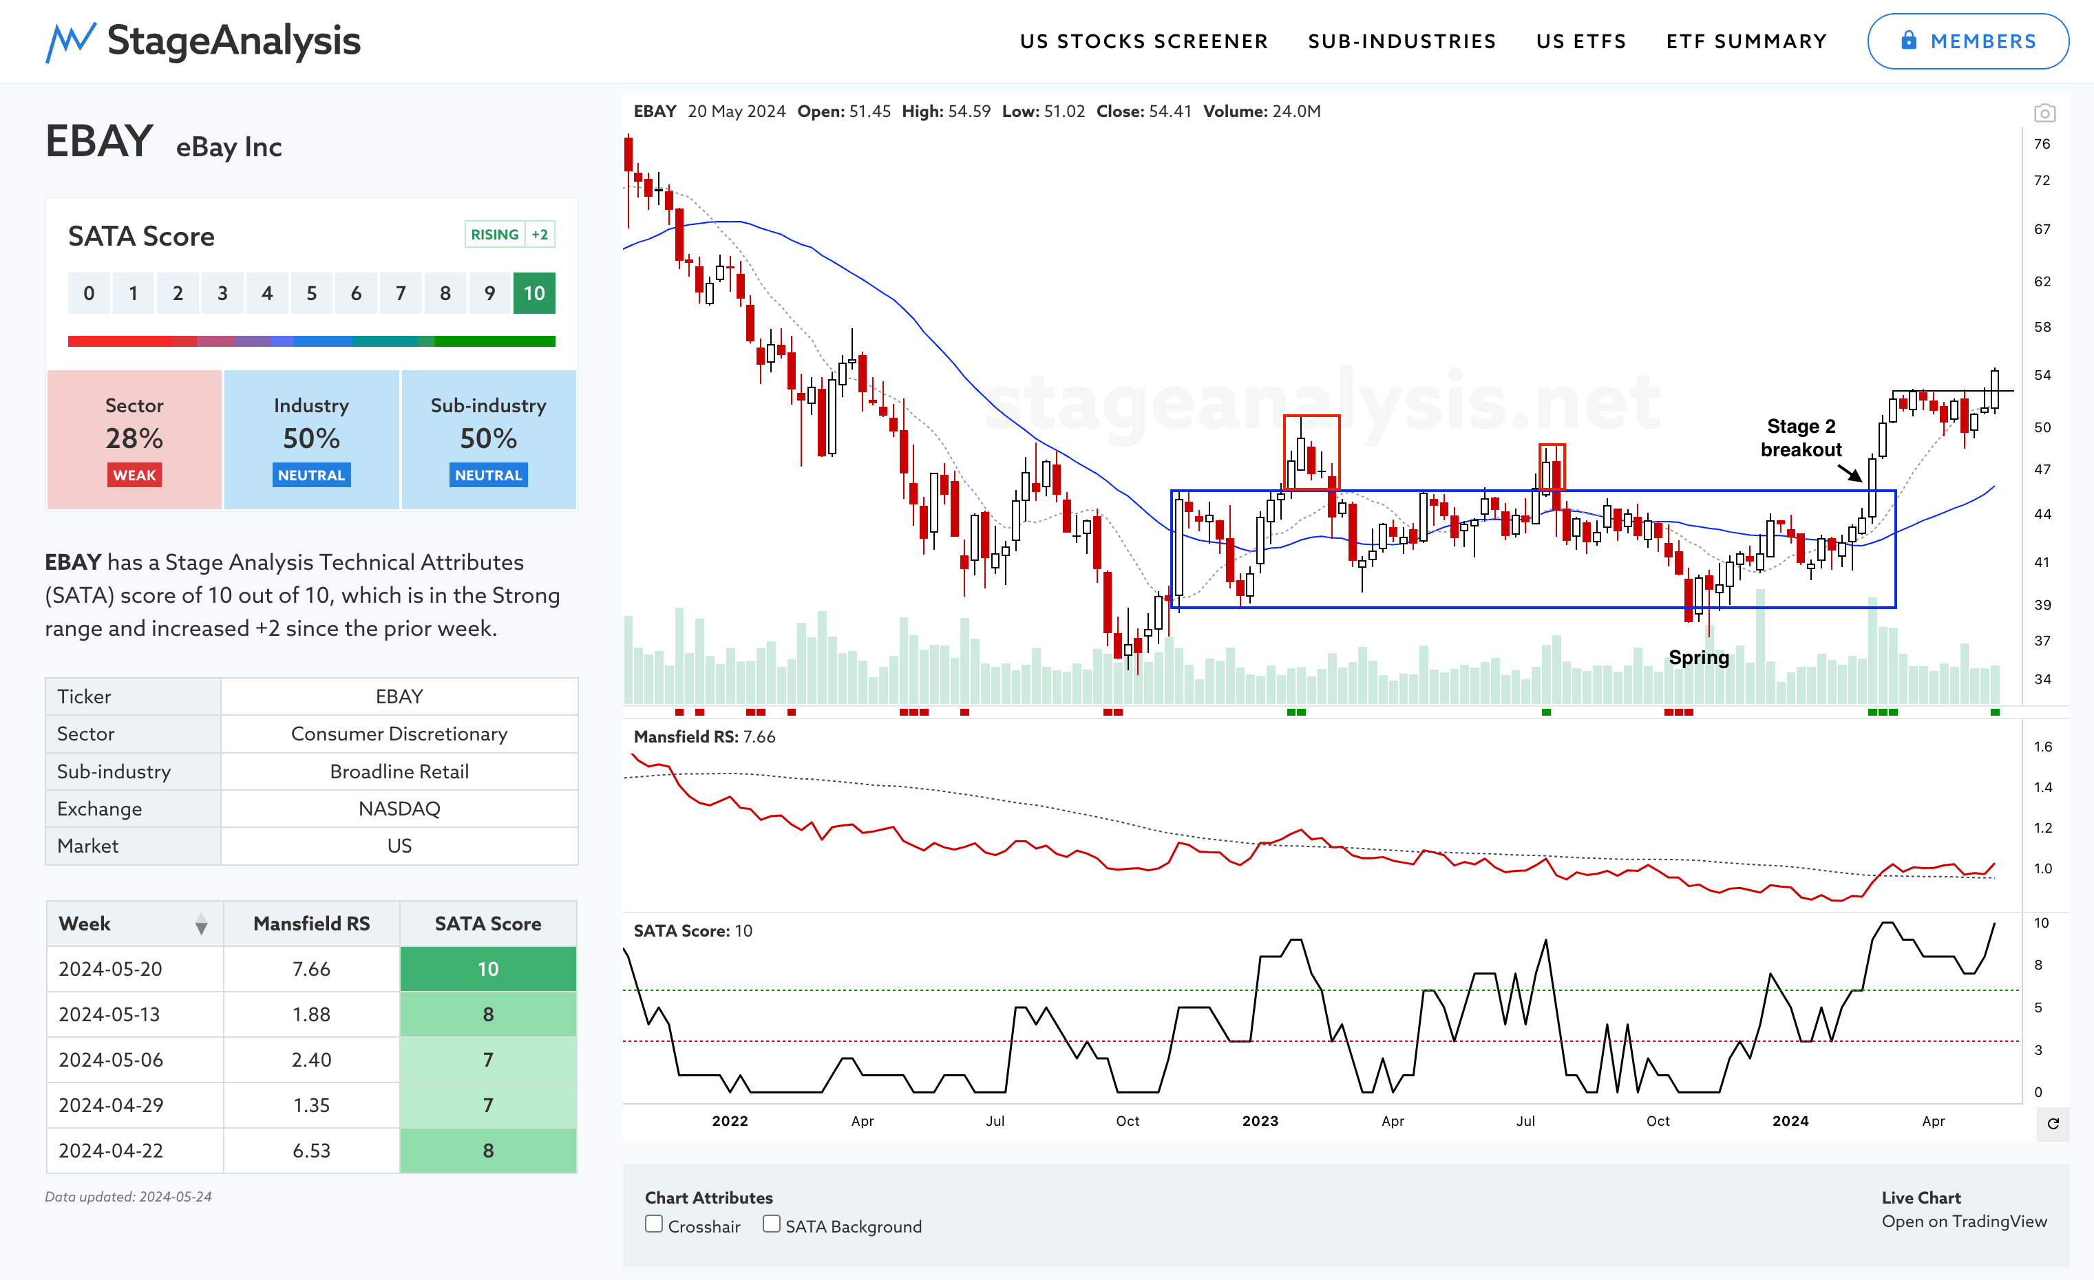Image resolution: width=2094 pixels, height=1280 pixels.
Task: Open US Stocks Screener menu
Action: tap(1144, 41)
